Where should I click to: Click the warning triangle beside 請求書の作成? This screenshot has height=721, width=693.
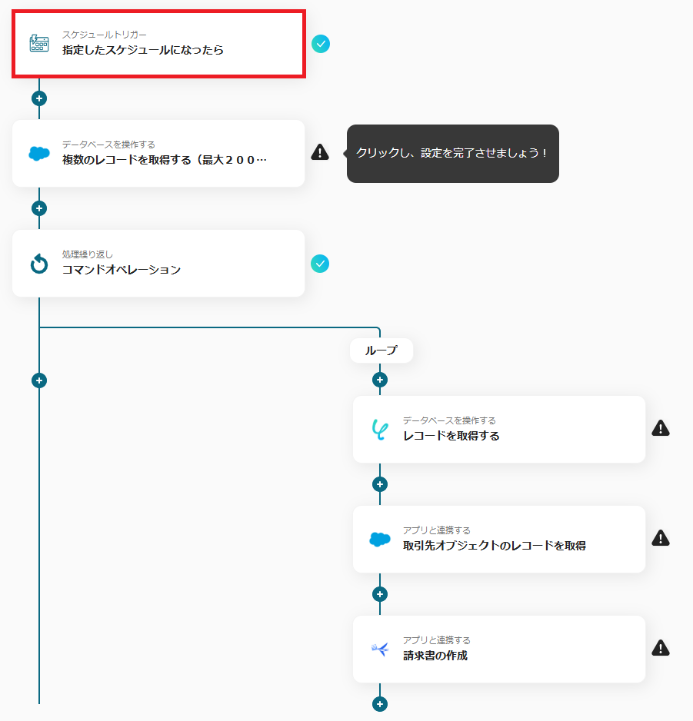pos(661,648)
